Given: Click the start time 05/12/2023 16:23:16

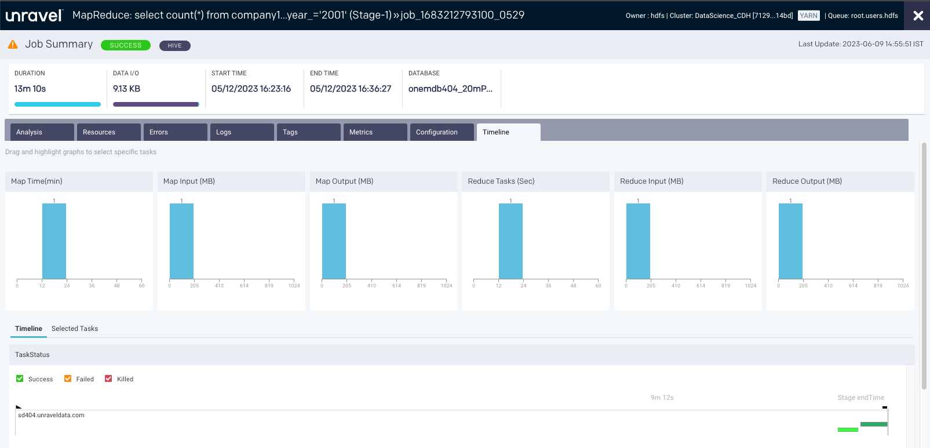Looking at the screenshot, I should click(x=251, y=89).
